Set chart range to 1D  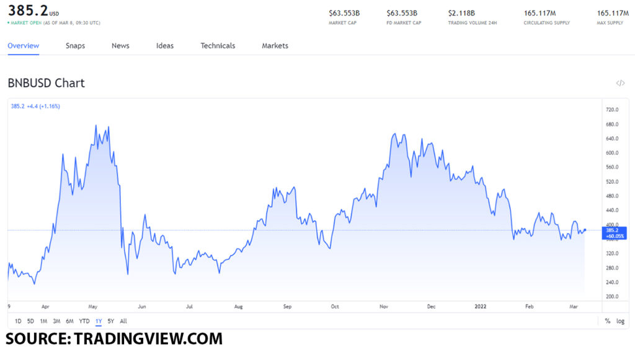click(x=18, y=321)
